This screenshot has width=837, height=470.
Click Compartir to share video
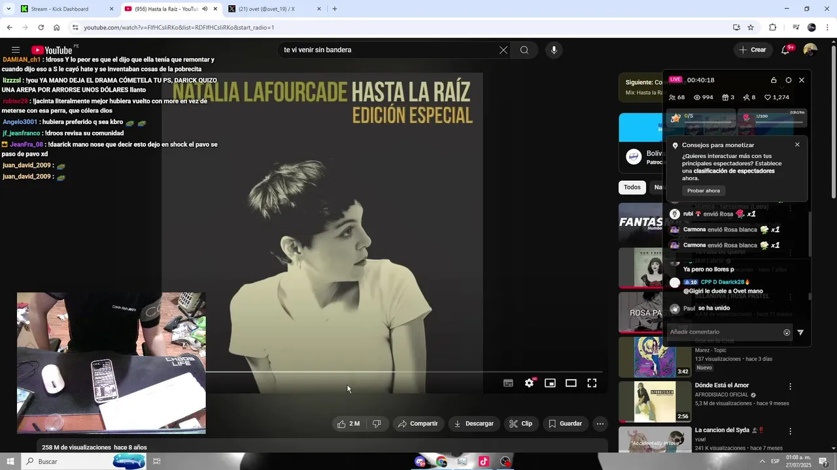tap(418, 424)
